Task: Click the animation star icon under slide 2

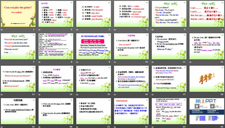Action: tap(39, 30)
